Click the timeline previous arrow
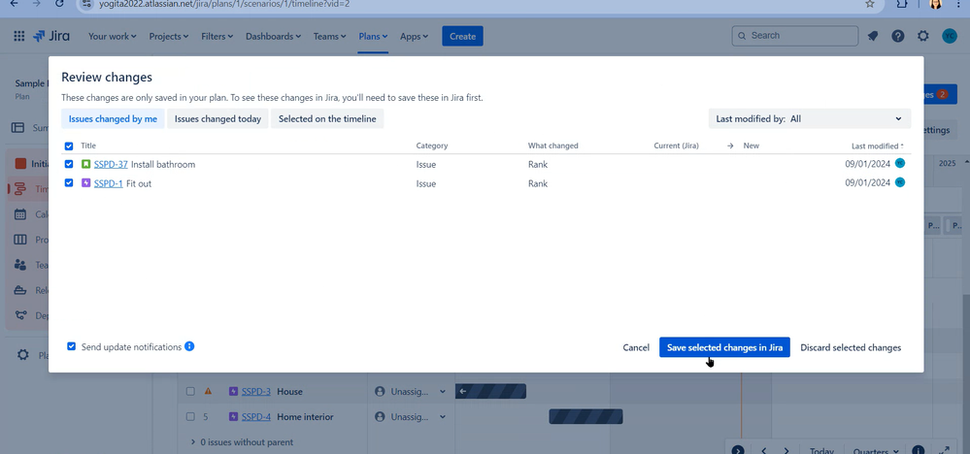This screenshot has width=970, height=454. click(x=764, y=451)
